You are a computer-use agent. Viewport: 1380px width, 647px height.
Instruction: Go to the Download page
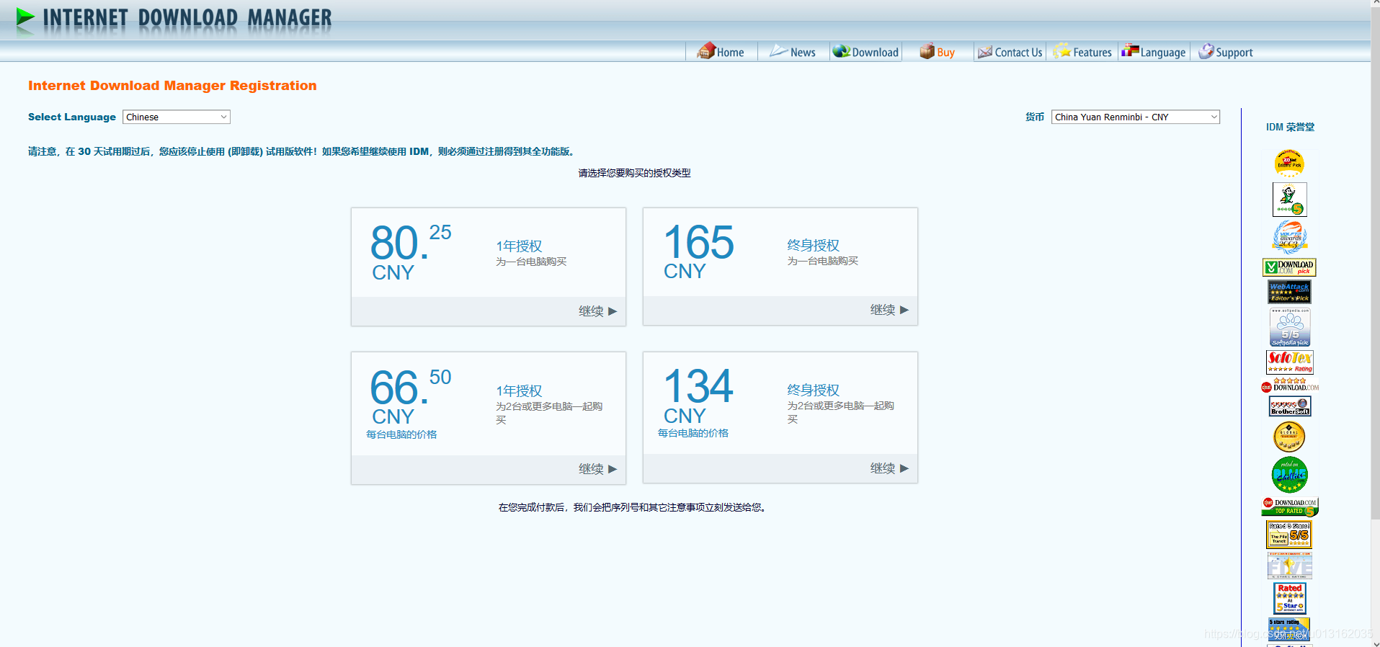click(x=865, y=52)
